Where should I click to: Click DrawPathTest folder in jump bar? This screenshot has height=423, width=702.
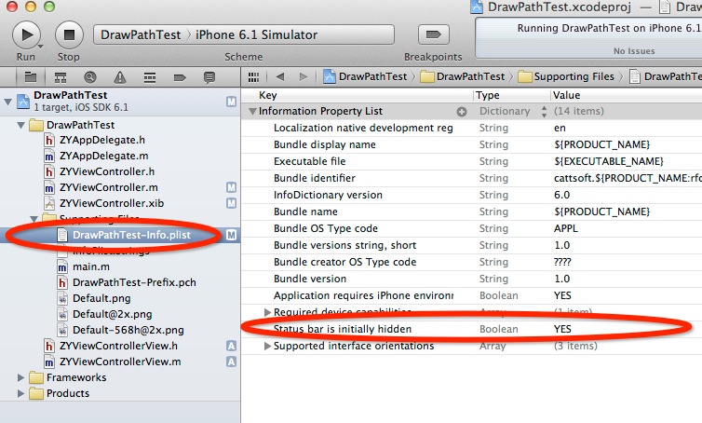pos(463,76)
